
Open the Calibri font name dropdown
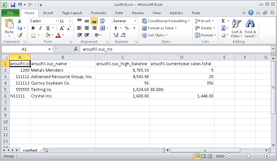[x=56, y=21]
